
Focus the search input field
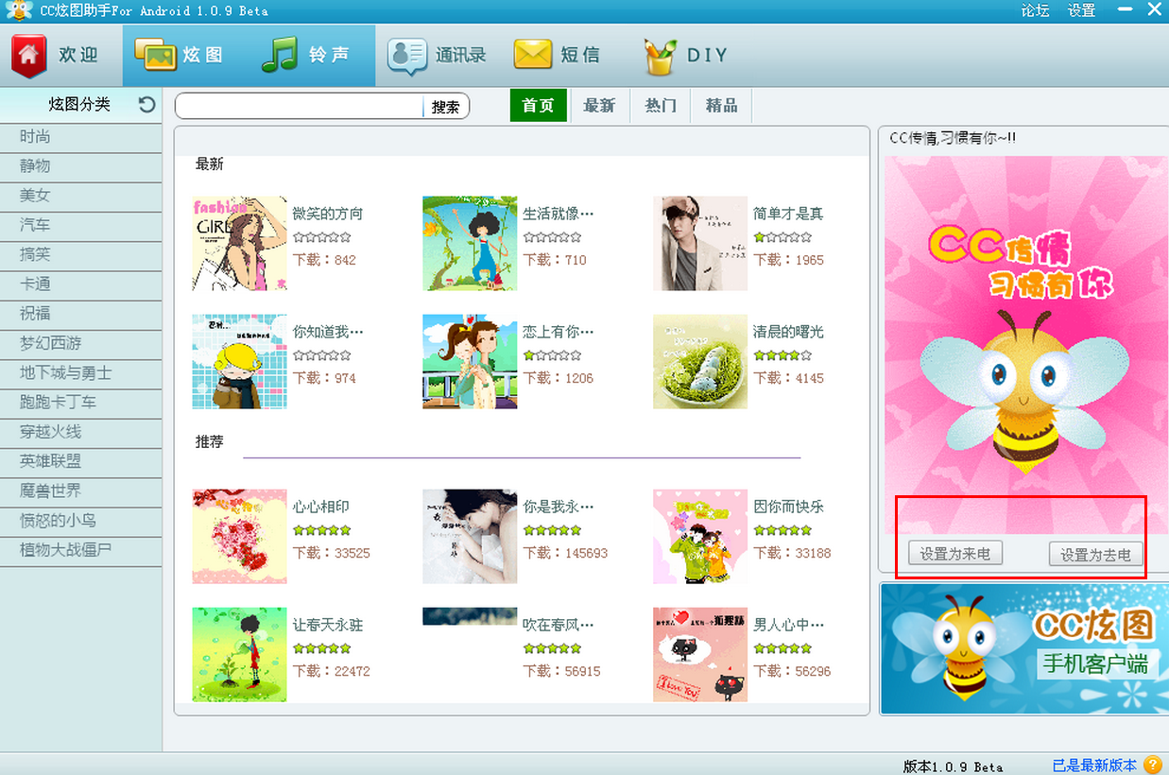coord(300,107)
